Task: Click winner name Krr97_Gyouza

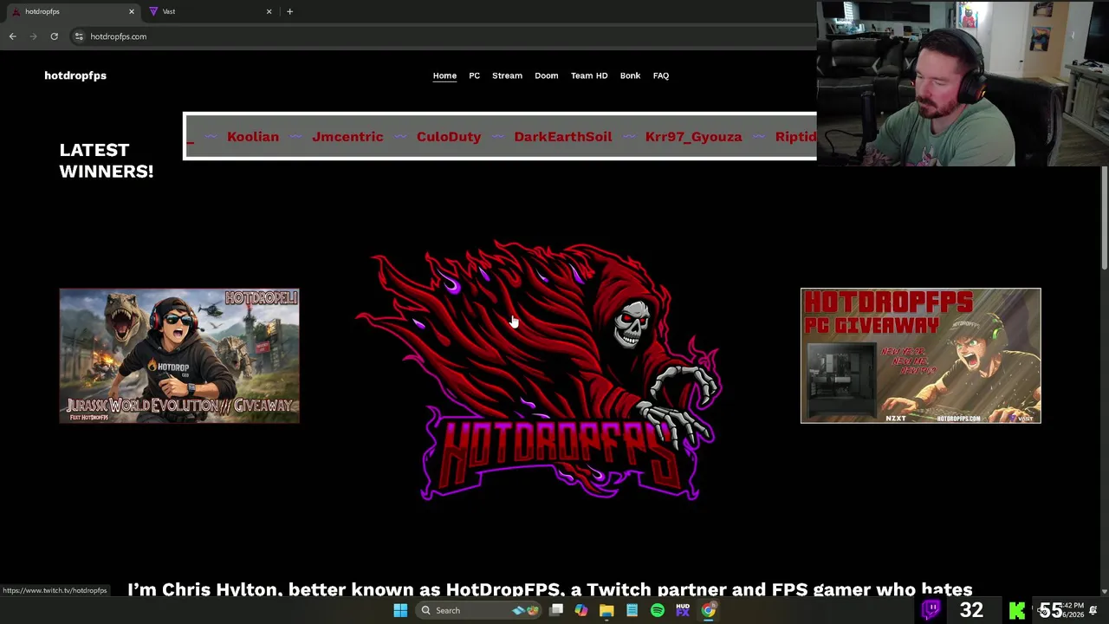Action: click(x=693, y=137)
